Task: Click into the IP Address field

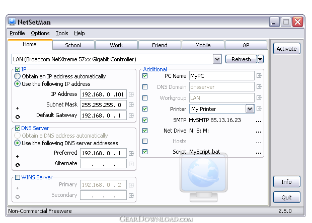Action: coord(103,94)
